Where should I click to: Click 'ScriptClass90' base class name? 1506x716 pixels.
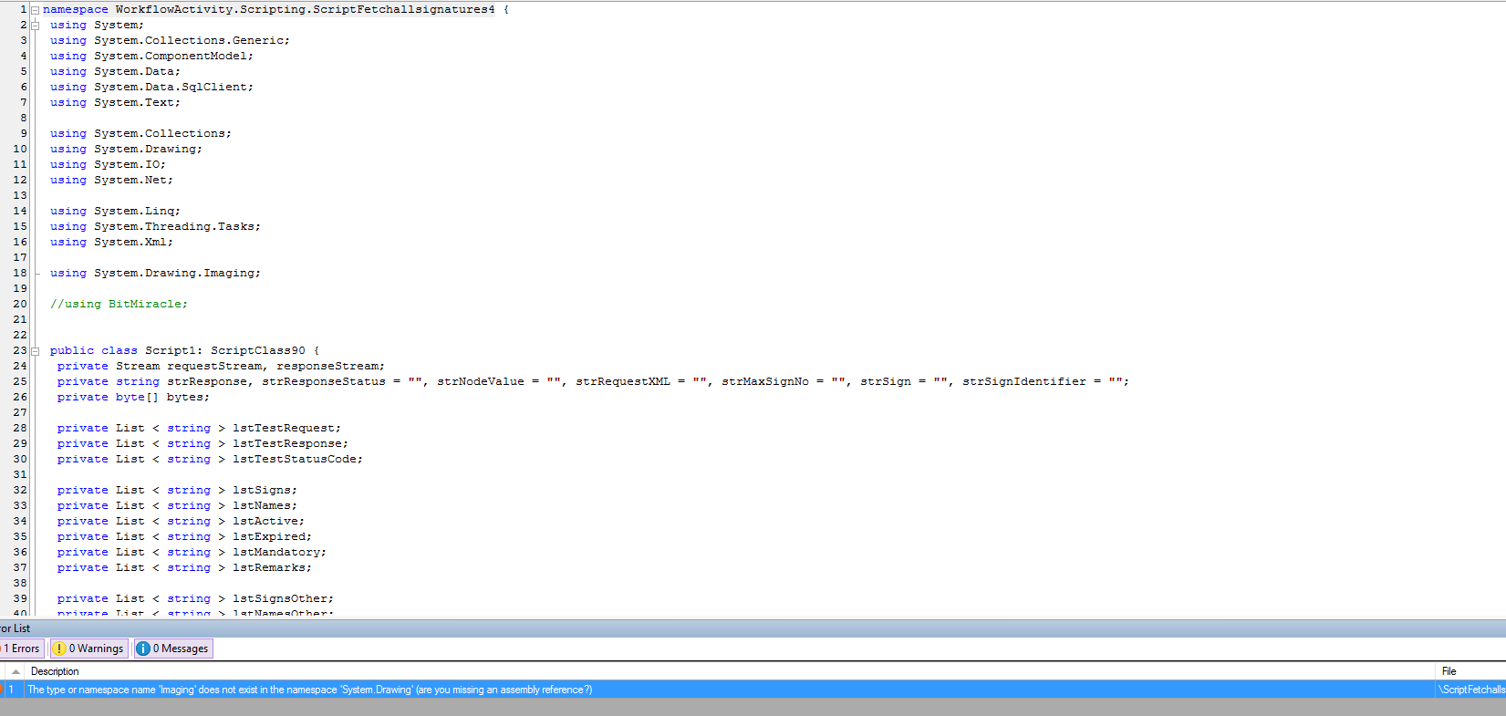pyautogui.click(x=258, y=351)
